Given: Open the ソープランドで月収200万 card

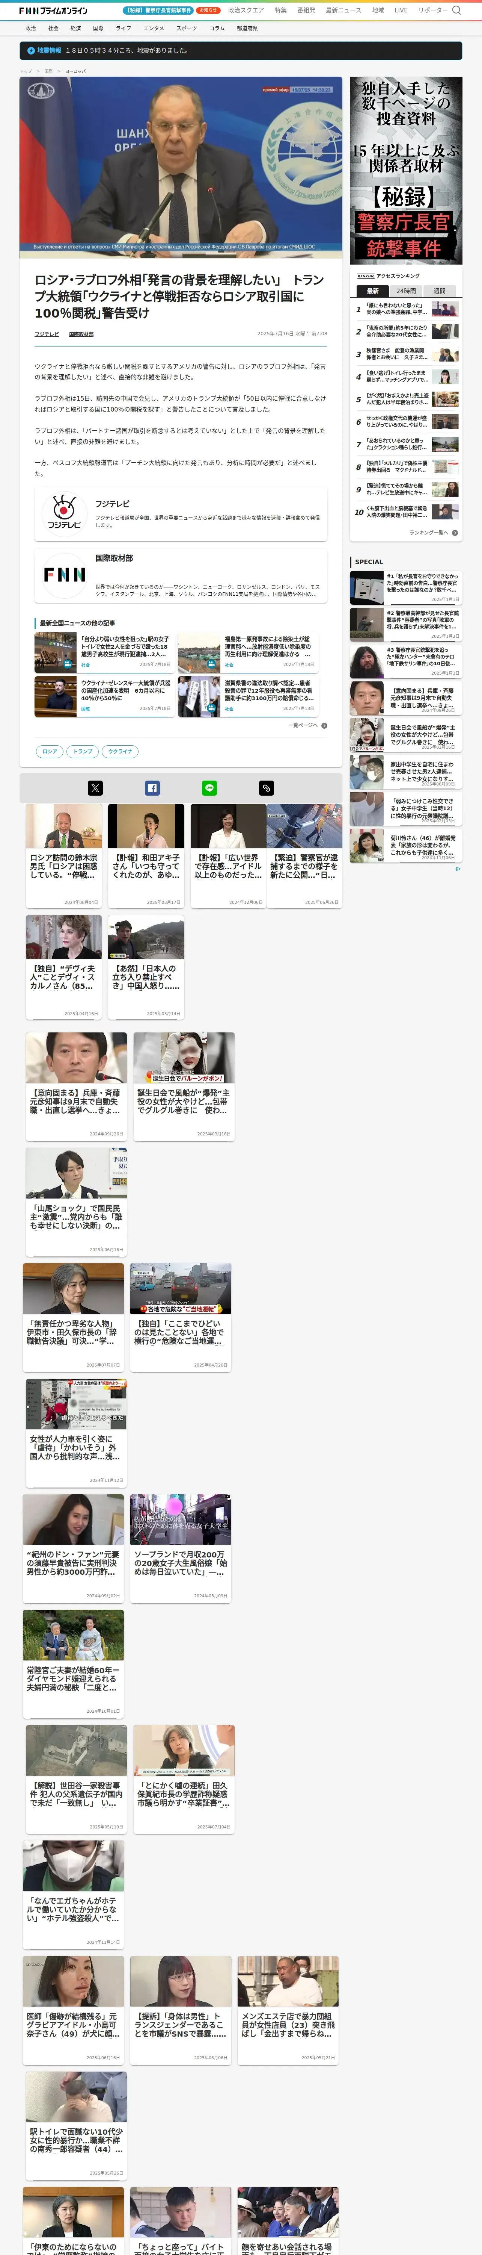Looking at the screenshot, I should tap(181, 1548).
